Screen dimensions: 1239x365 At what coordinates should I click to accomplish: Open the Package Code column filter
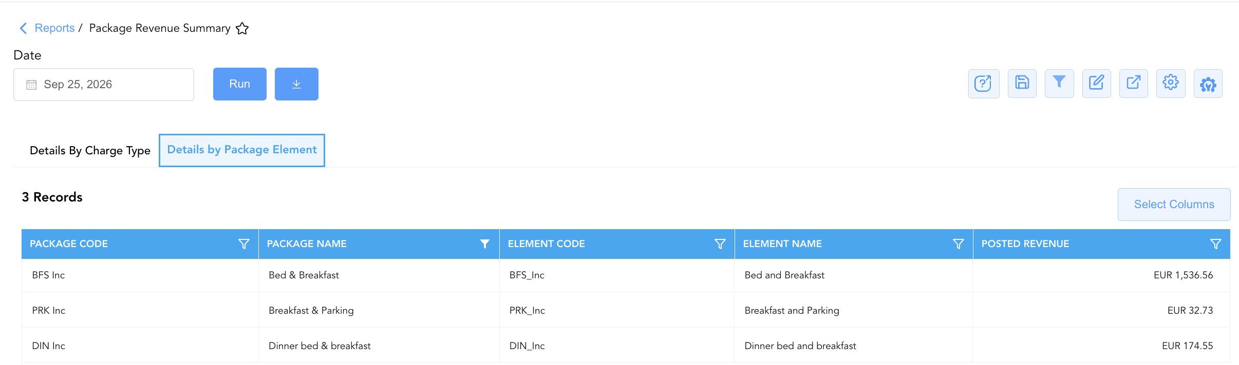click(x=244, y=244)
